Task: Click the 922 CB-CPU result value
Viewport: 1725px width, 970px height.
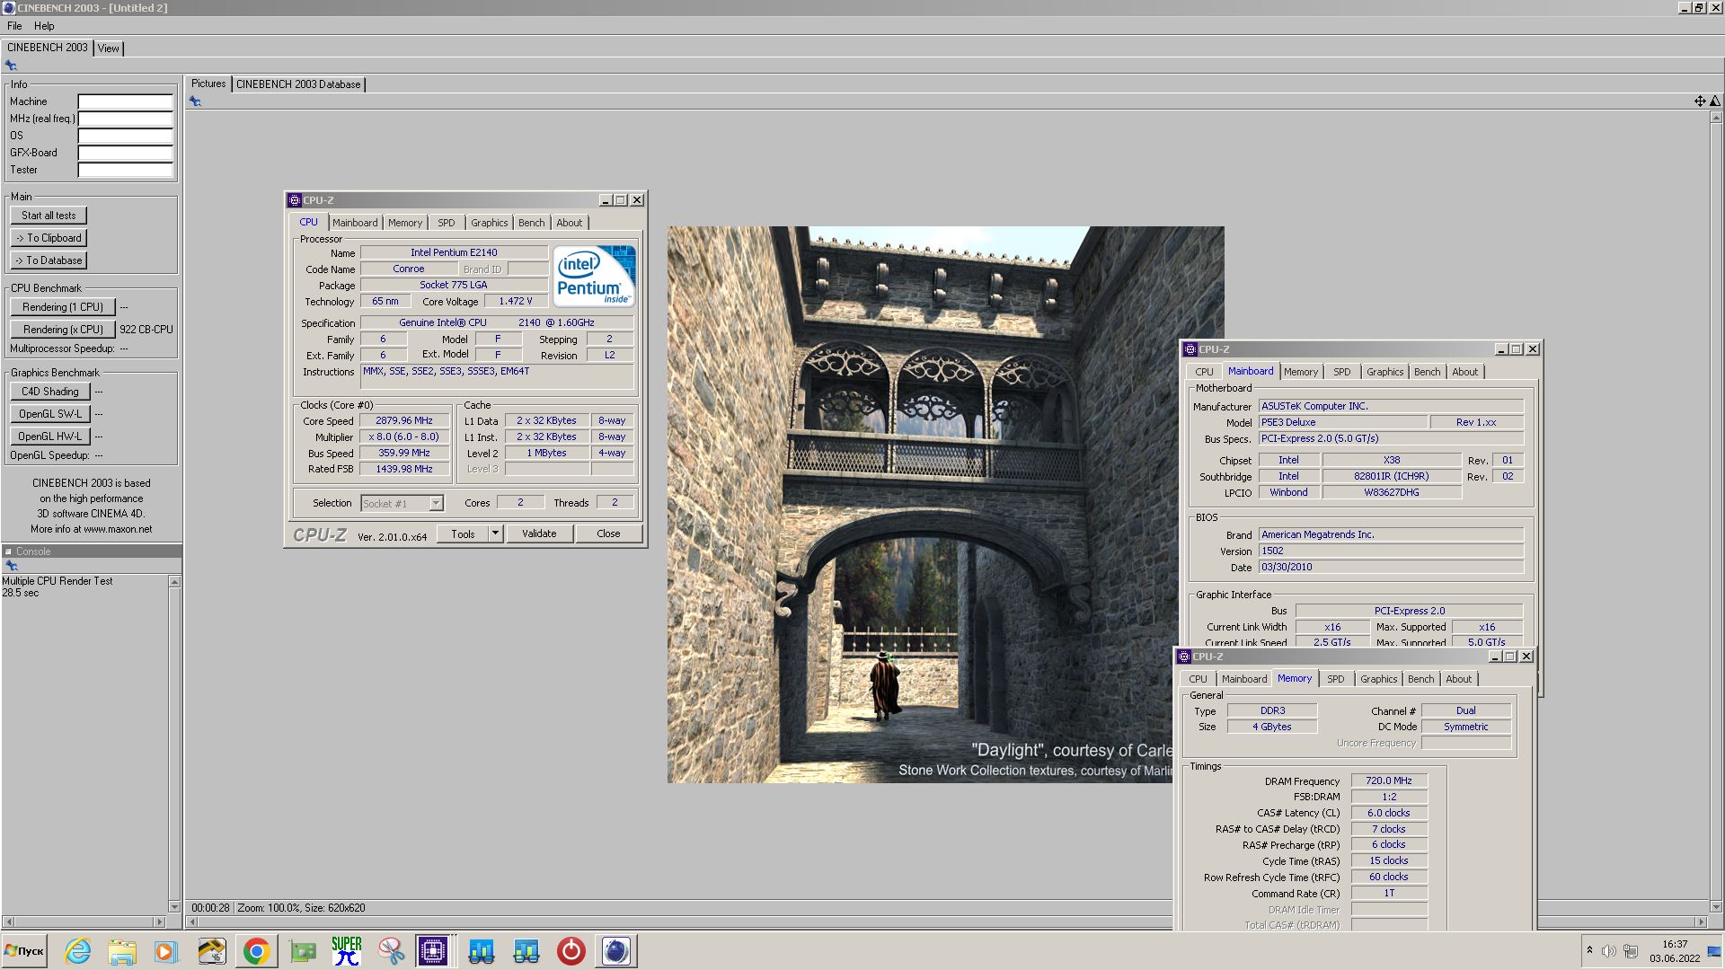Action: (146, 330)
